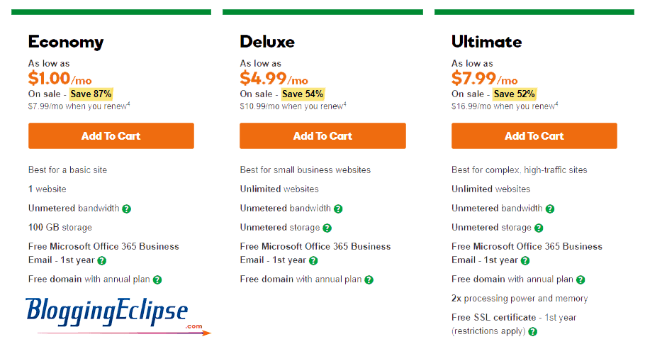Click the SSL certificate restrictions help icon
This screenshot has height=349, width=645.
click(x=533, y=331)
